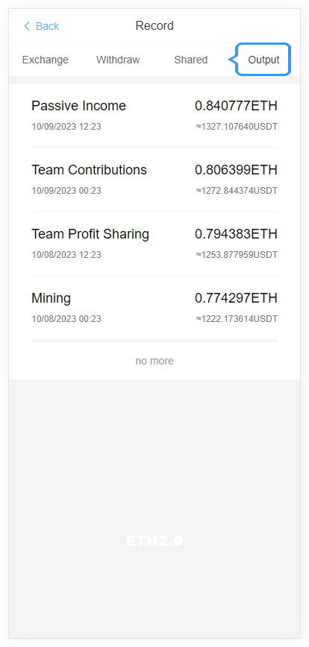This screenshot has height=647, width=309.
Task: Select the Shared tab
Action: click(x=191, y=60)
